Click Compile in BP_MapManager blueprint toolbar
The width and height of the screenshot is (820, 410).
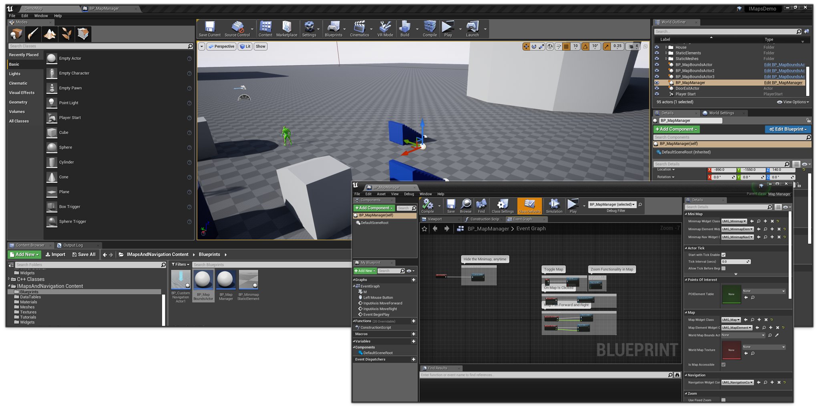[428, 206]
